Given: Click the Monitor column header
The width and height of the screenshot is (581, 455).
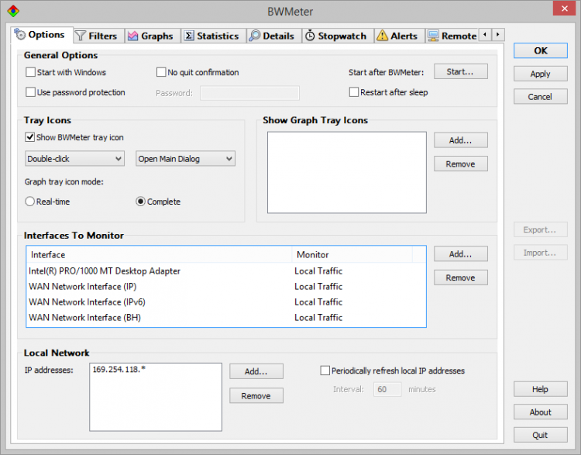Looking at the screenshot, I should [x=352, y=255].
